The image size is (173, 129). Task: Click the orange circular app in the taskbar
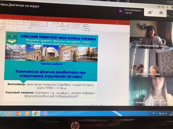27,114
